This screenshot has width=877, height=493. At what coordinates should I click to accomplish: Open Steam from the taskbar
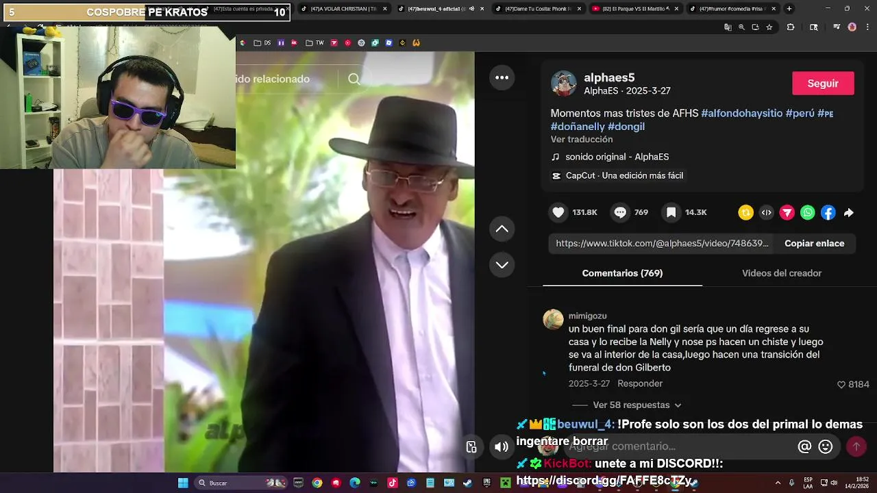click(x=467, y=483)
